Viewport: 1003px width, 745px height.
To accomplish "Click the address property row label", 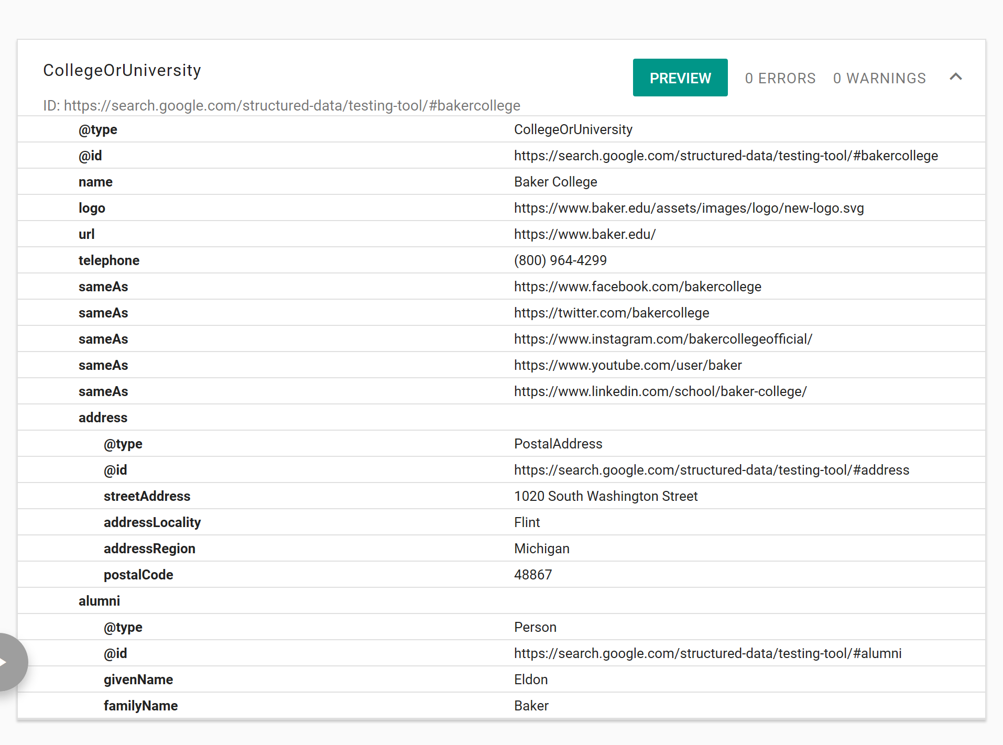I will [103, 418].
